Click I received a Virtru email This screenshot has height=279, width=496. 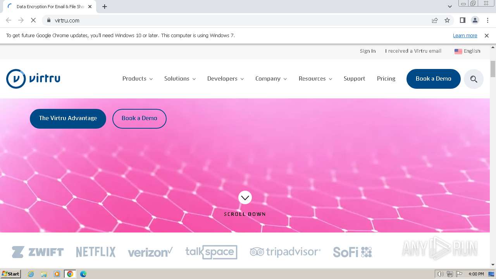tap(413, 51)
